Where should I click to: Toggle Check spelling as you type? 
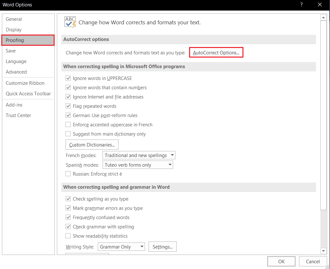(x=68, y=199)
